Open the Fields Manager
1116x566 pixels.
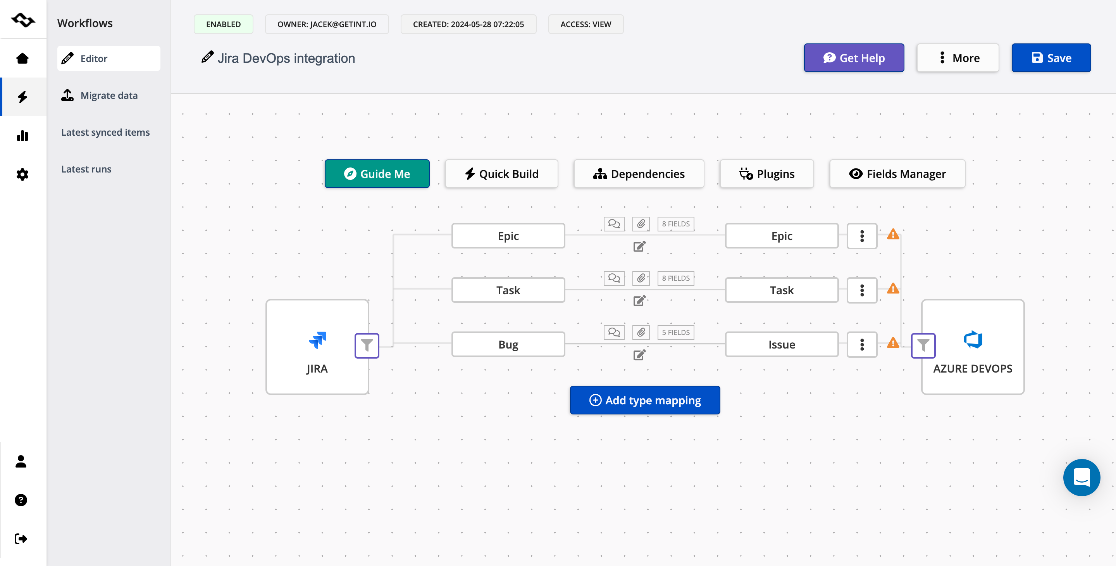(x=897, y=174)
